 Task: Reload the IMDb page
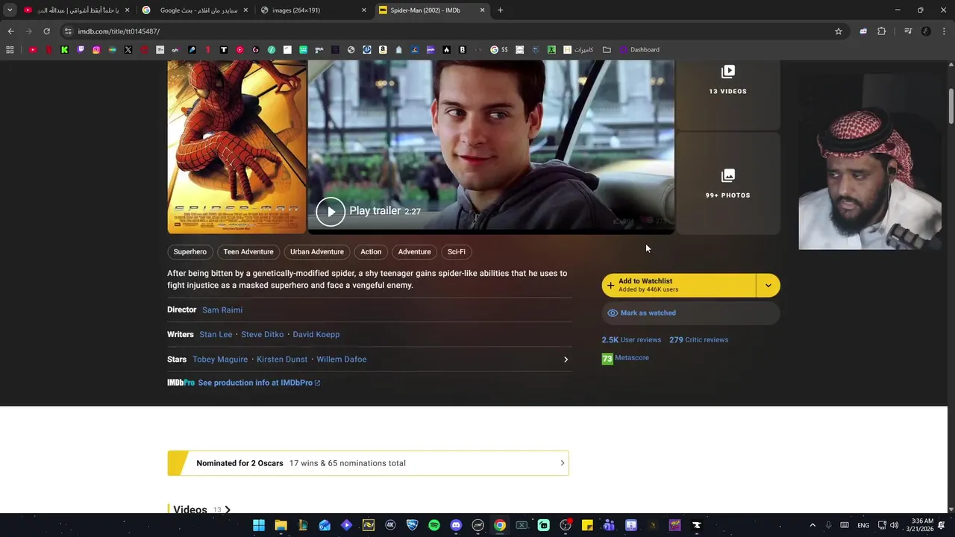coord(46,31)
